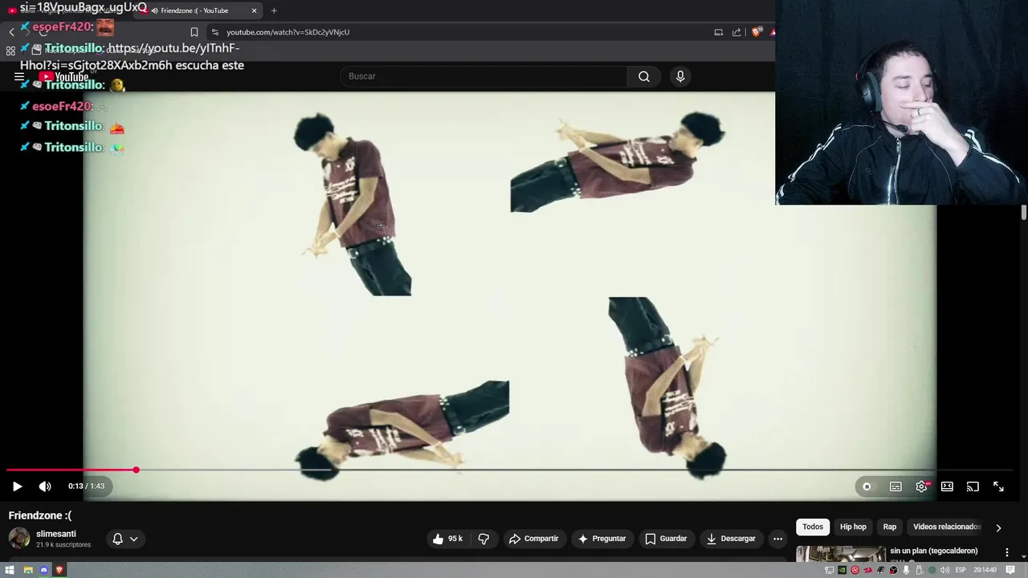Click the Discord icon in the taskbar
1028x578 pixels.
pos(44,570)
